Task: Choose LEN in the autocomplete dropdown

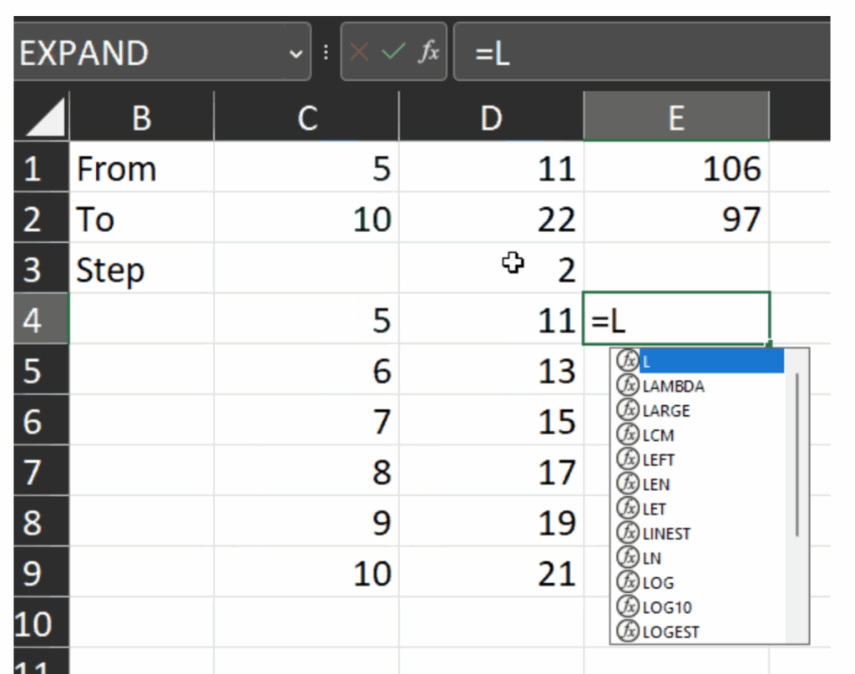Action: coord(655,484)
